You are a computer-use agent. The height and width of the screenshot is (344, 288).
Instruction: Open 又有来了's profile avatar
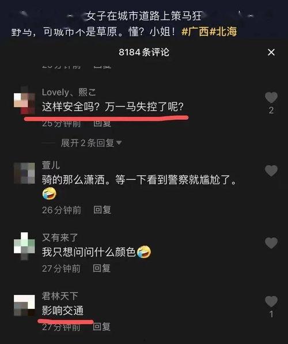click(24, 245)
